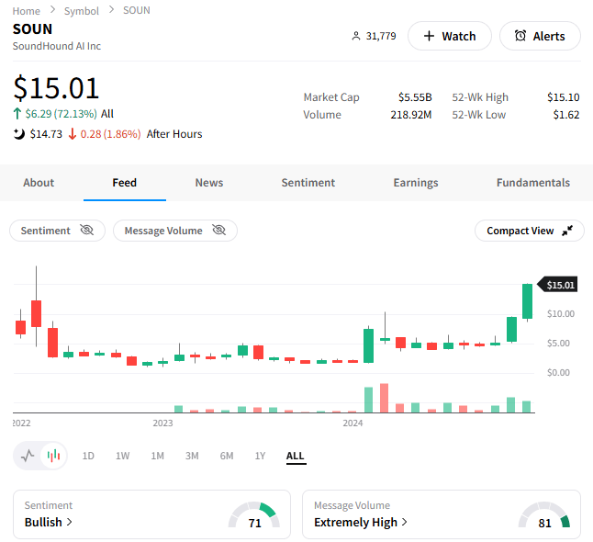Viewport: 593px width, 542px height.
Task: Select the candlestick chart type icon
Action: (54, 456)
